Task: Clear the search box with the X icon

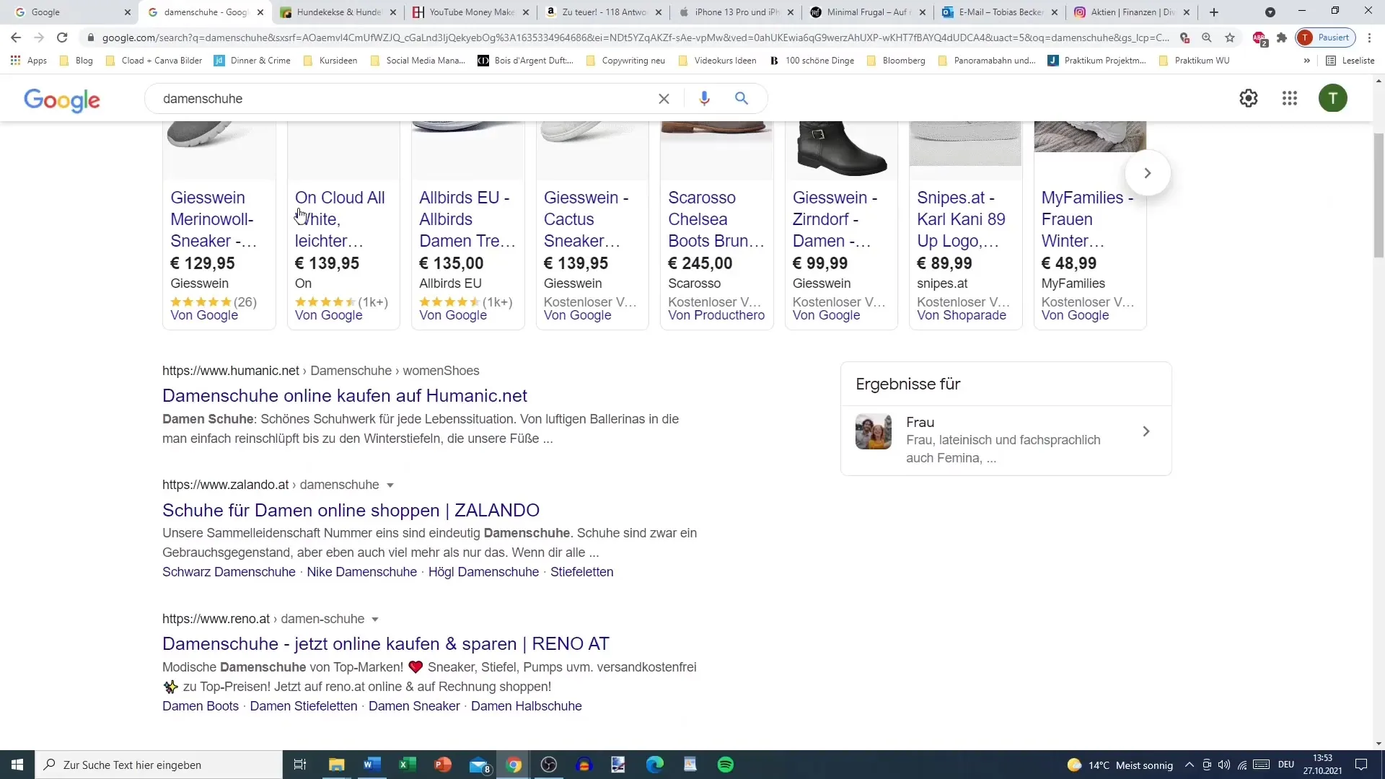Action: coord(664,99)
